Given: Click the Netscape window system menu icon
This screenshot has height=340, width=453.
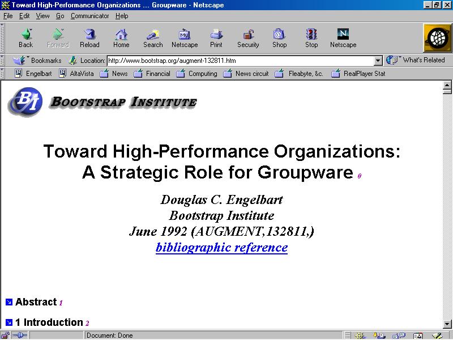Looking at the screenshot, I should click(x=5, y=5).
